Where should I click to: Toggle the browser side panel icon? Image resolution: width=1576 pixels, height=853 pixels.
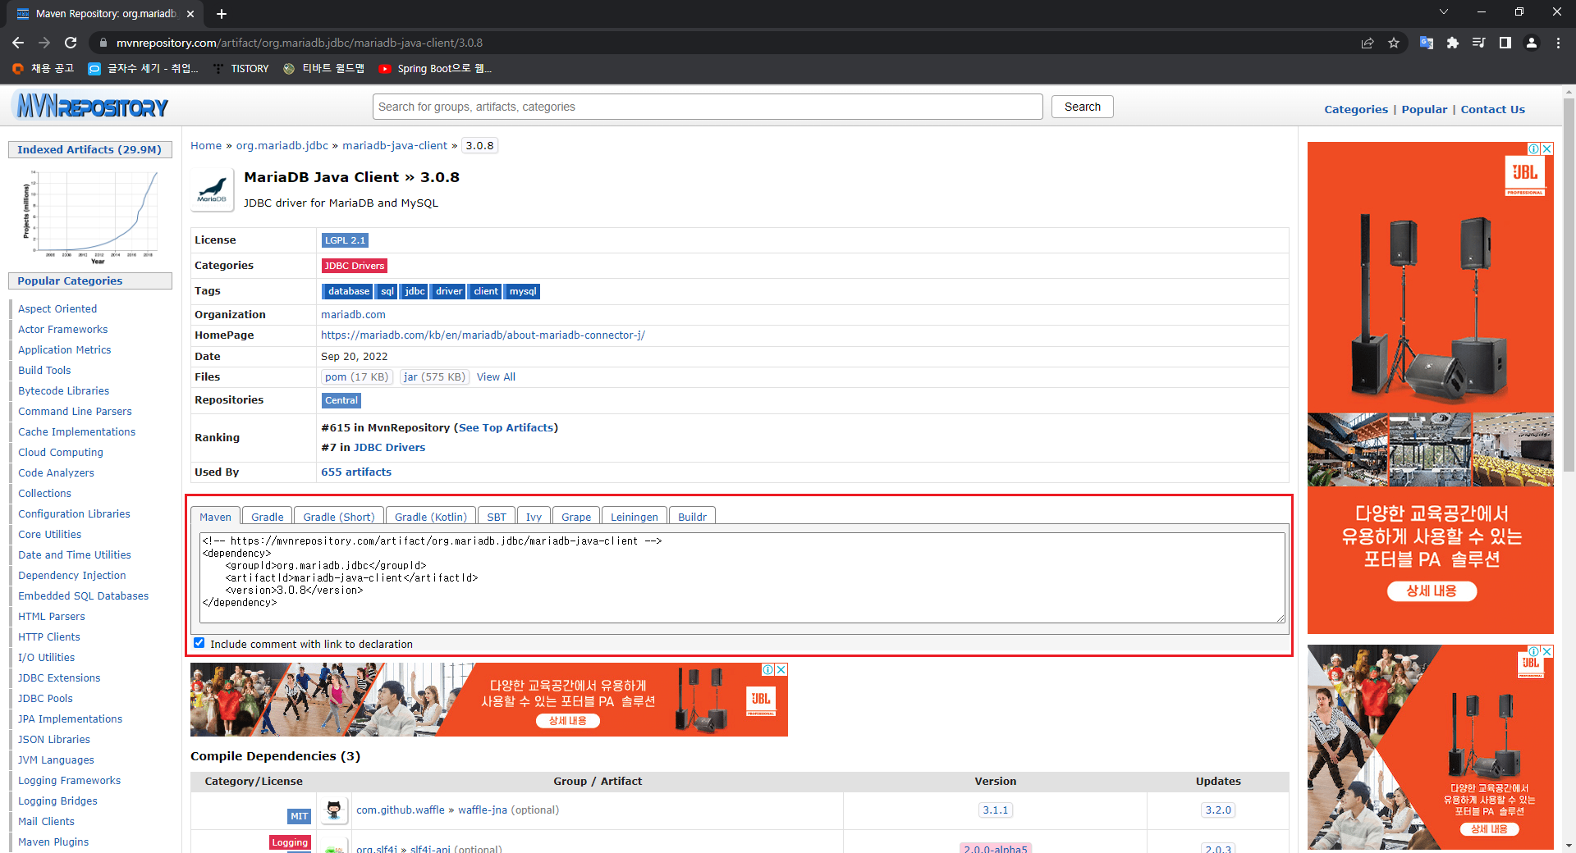tap(1505, 43)
